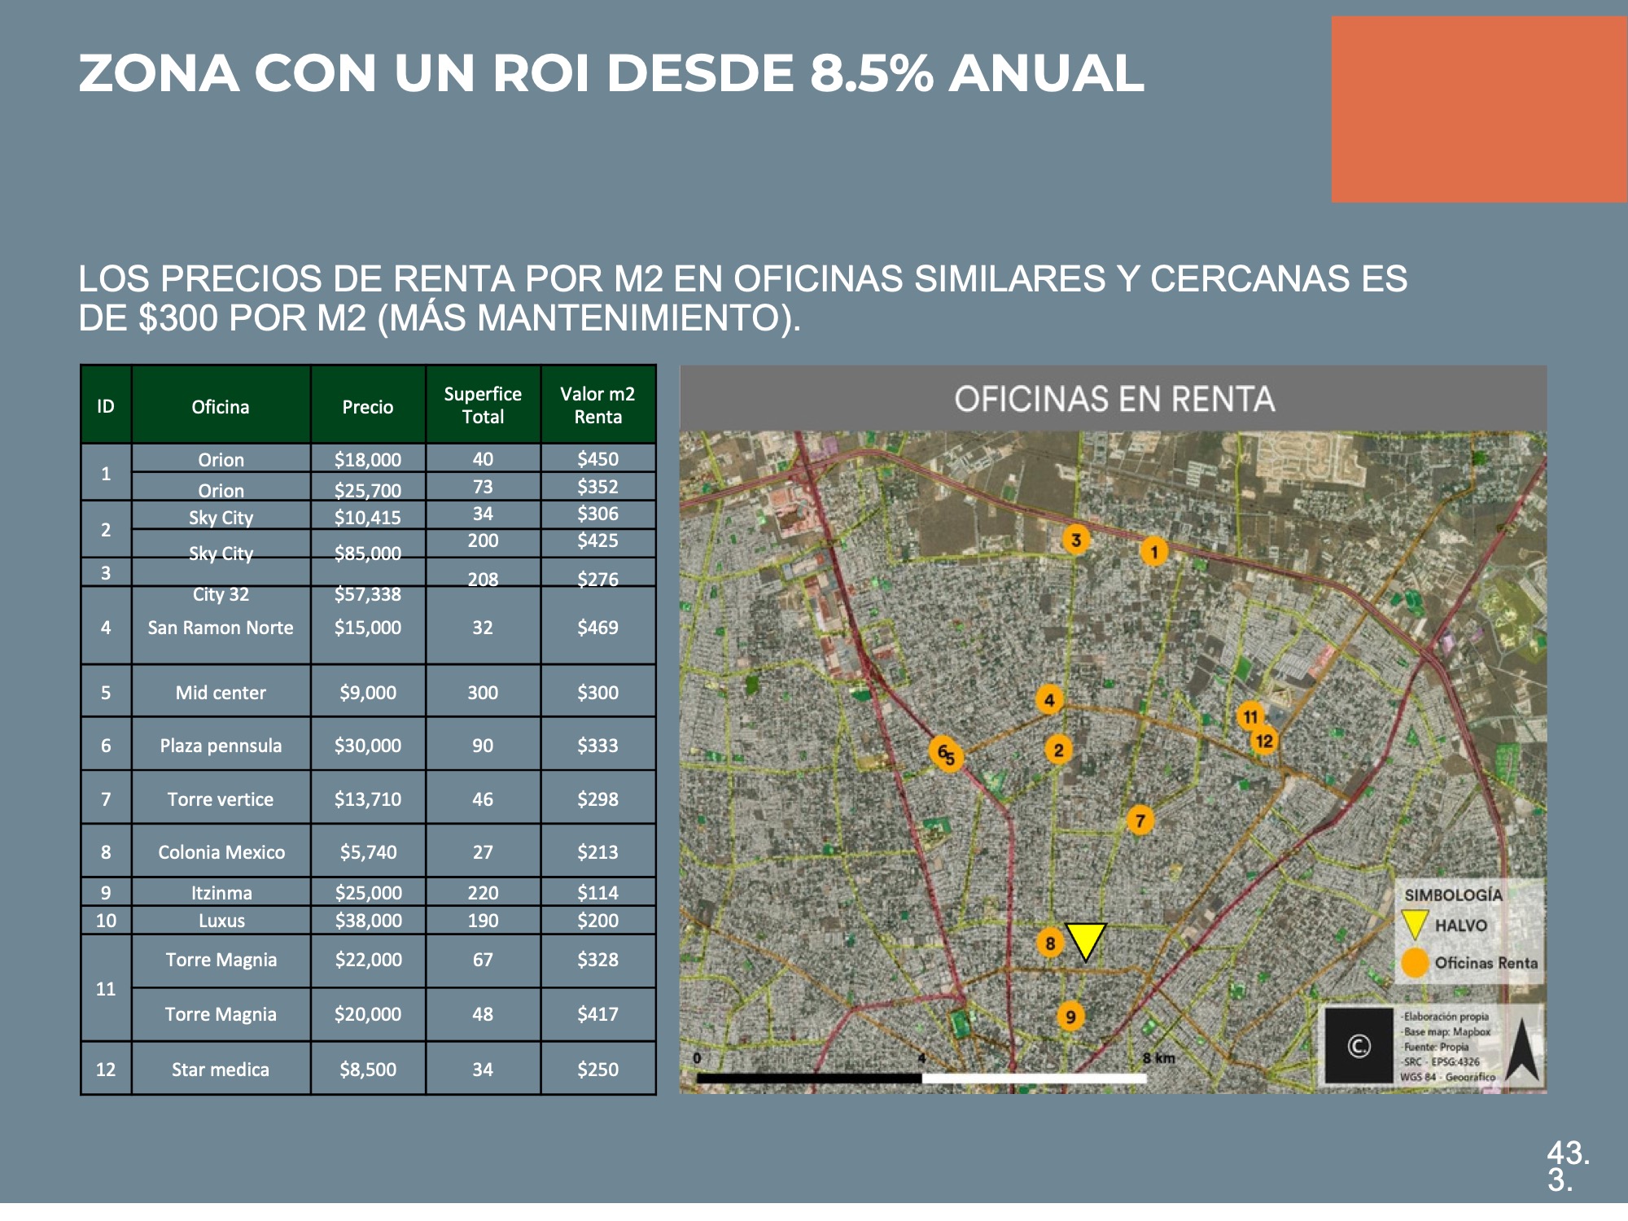Screen dimensions: 1628x1221
Task: Click map marker number 8
Action: [1050, 943]
